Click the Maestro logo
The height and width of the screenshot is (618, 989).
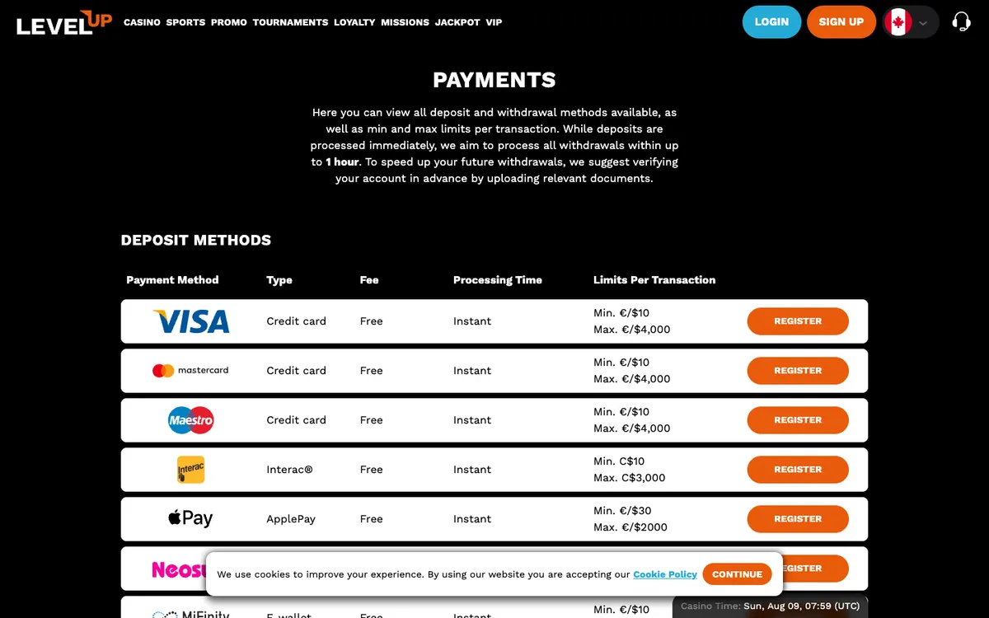[191, 420]
